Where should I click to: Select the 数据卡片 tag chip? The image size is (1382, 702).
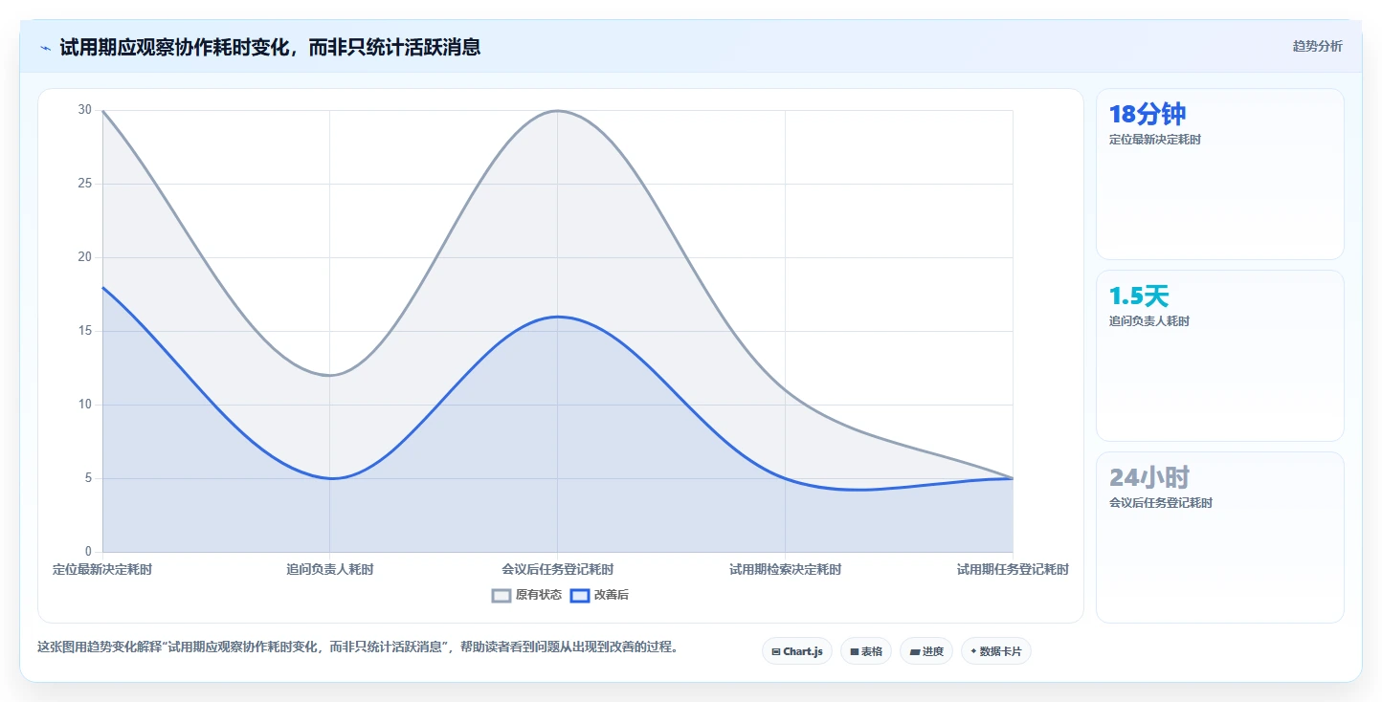click(x=996, y=651)
